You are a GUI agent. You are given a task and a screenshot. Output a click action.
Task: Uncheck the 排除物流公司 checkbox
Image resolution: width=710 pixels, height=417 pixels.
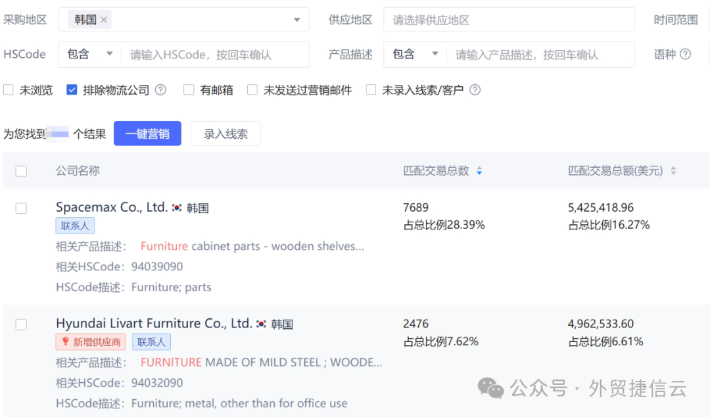pos(72,89)
